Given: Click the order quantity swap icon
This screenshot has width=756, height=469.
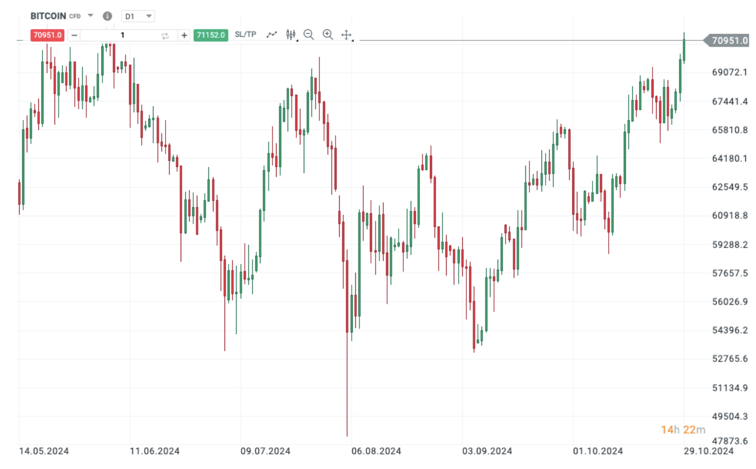Looking at the screenshot, I should pos(165,35).
